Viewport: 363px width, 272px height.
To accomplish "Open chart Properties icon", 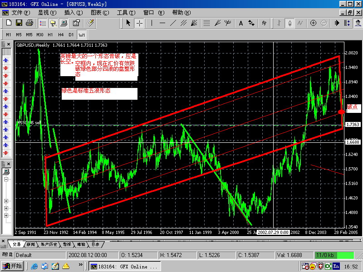I will coord(76,23).
